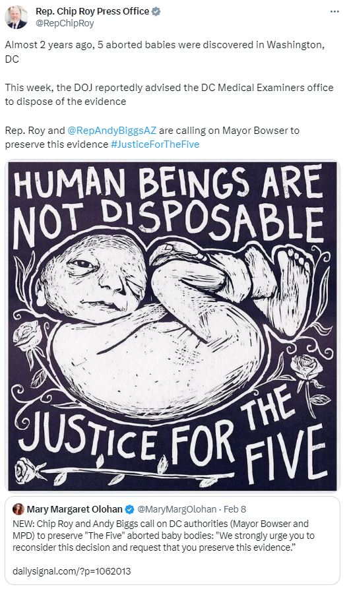
Task: Click the verified badge beside Rep. Chip Roy Press Office
Action: tap(156, 12)
